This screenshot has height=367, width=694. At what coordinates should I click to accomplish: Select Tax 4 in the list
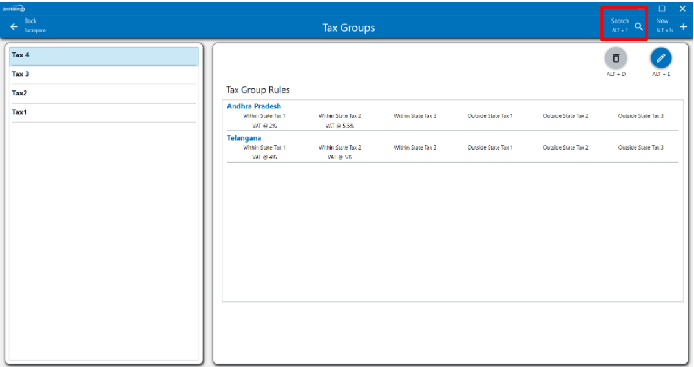click(104, 56)
